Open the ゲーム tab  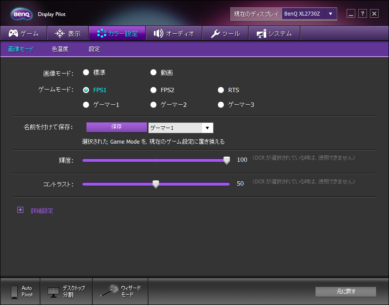pos(24,33)
